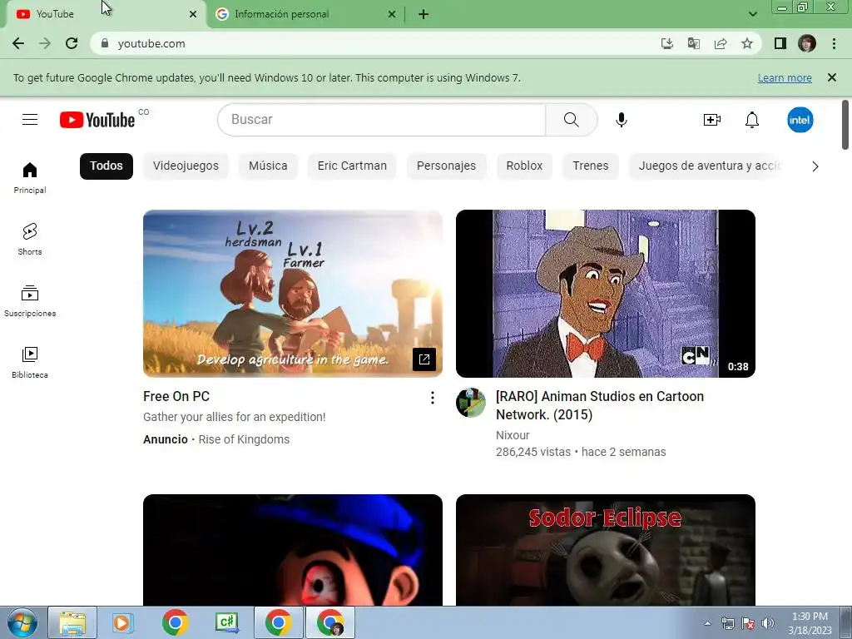Screen dimensions: 852x639
Task: Select the Videojuegos chip
Action: coord(186,166)
